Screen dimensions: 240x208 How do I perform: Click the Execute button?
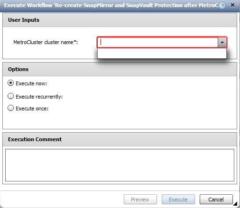click(x=178, y=199)
